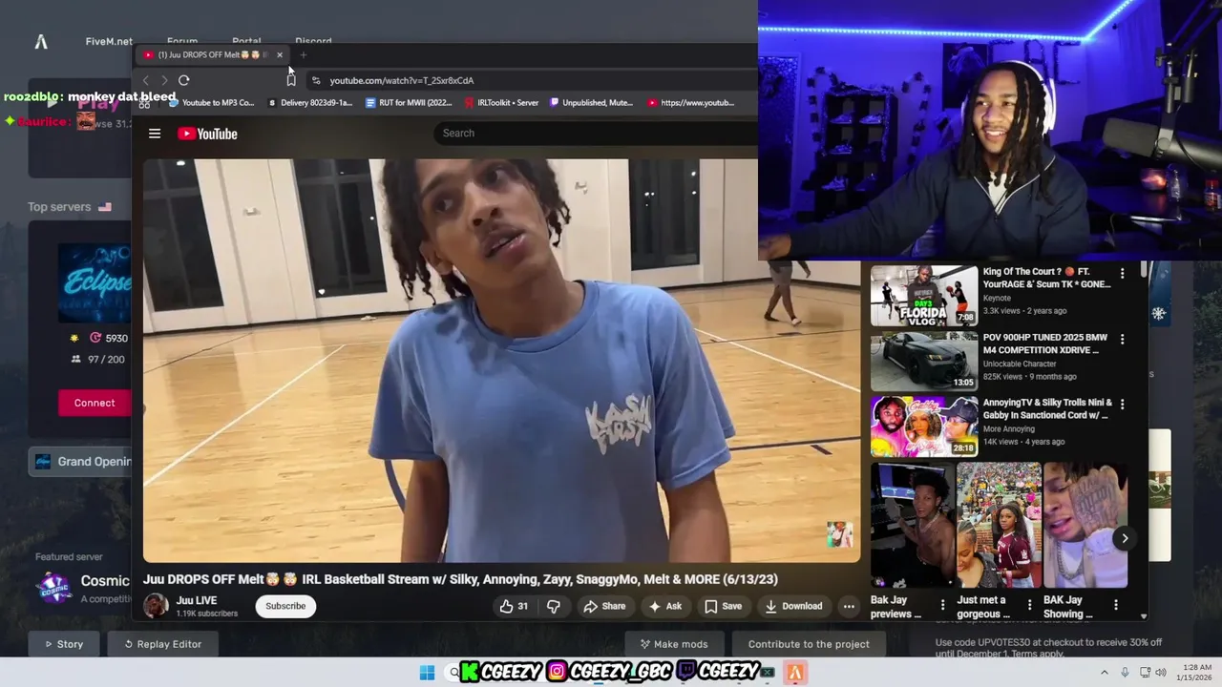Go back with the browser back arrow
Image resolution: width=1222 pixels, height=687 pixels.
point(145,81)
